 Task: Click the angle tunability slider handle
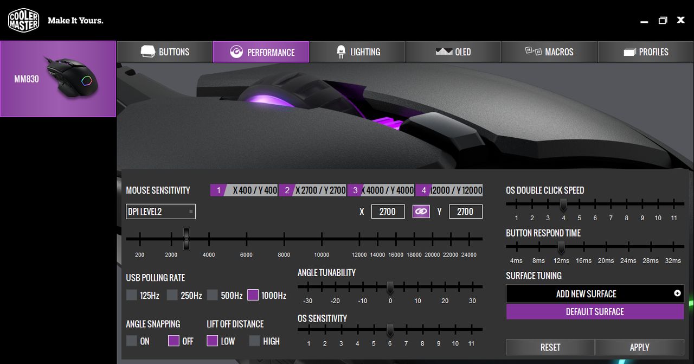[390, 288]
